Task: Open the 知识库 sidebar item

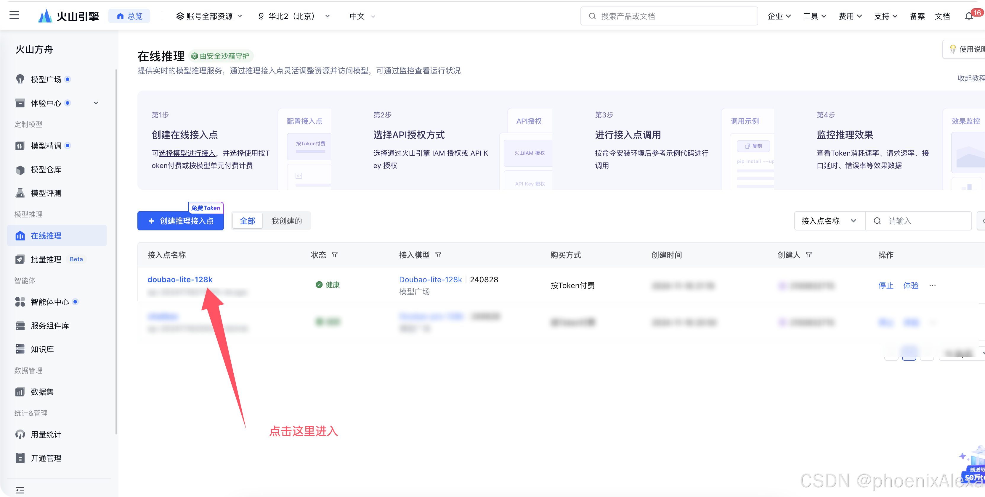Action: pyautogui.click(x=42, y=349)
